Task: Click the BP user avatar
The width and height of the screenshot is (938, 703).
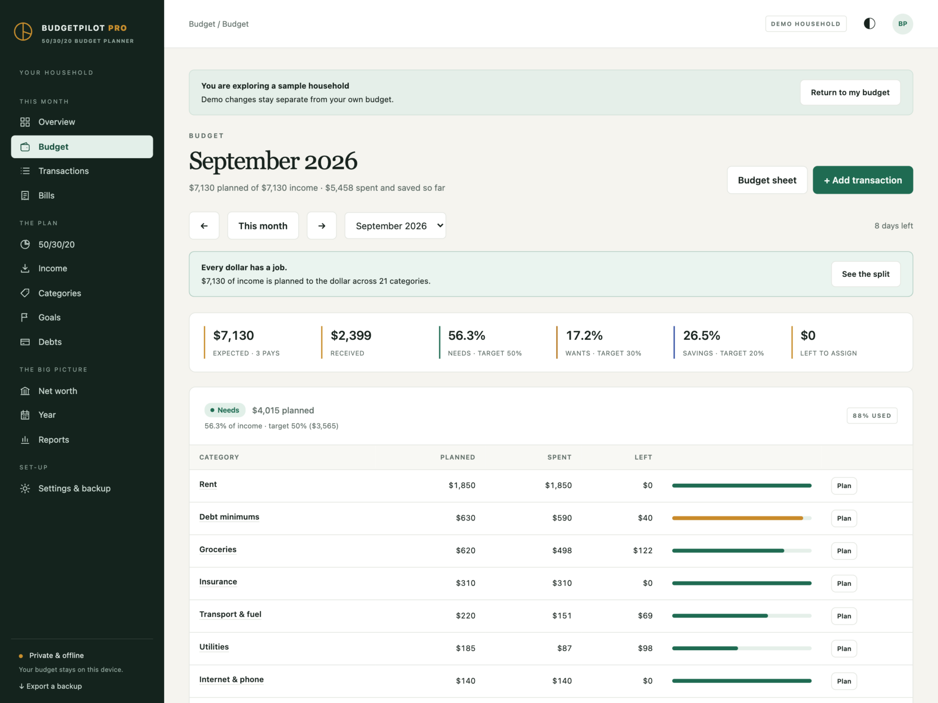Action: click(902, 23)
